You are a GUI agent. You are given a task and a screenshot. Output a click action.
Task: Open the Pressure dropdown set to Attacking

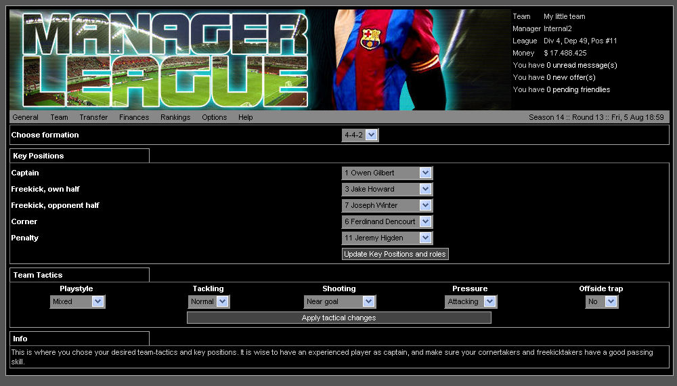click(x=471, y=301)
